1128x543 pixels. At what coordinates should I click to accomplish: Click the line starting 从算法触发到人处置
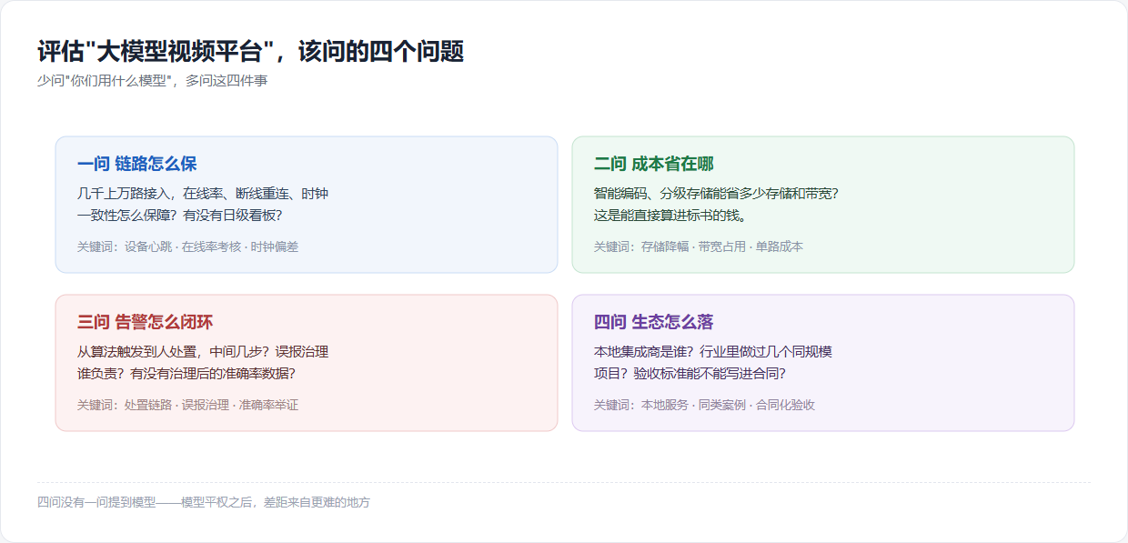(x=203, y=352)
